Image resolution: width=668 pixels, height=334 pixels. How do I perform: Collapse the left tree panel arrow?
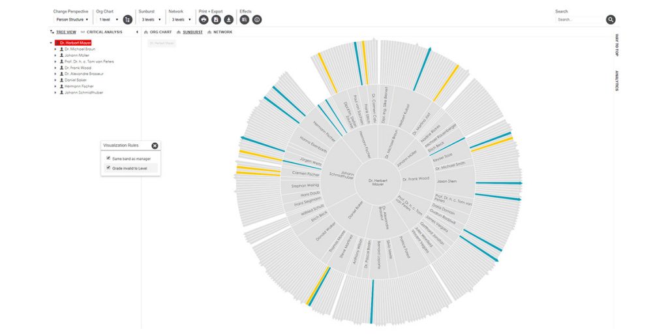[x=137, y=32]
